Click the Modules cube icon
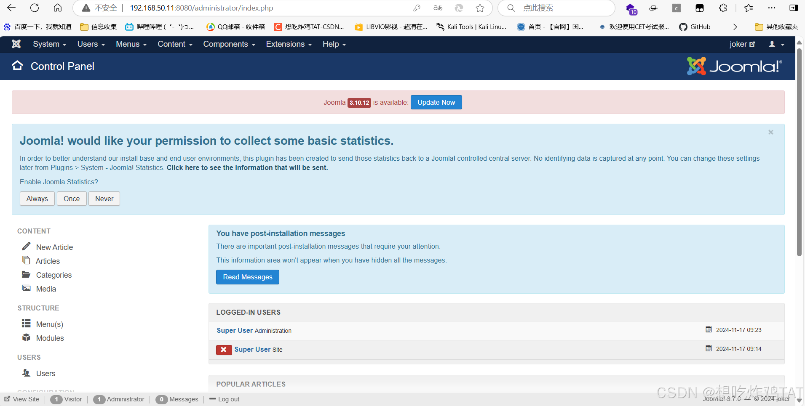 [26, 337]
